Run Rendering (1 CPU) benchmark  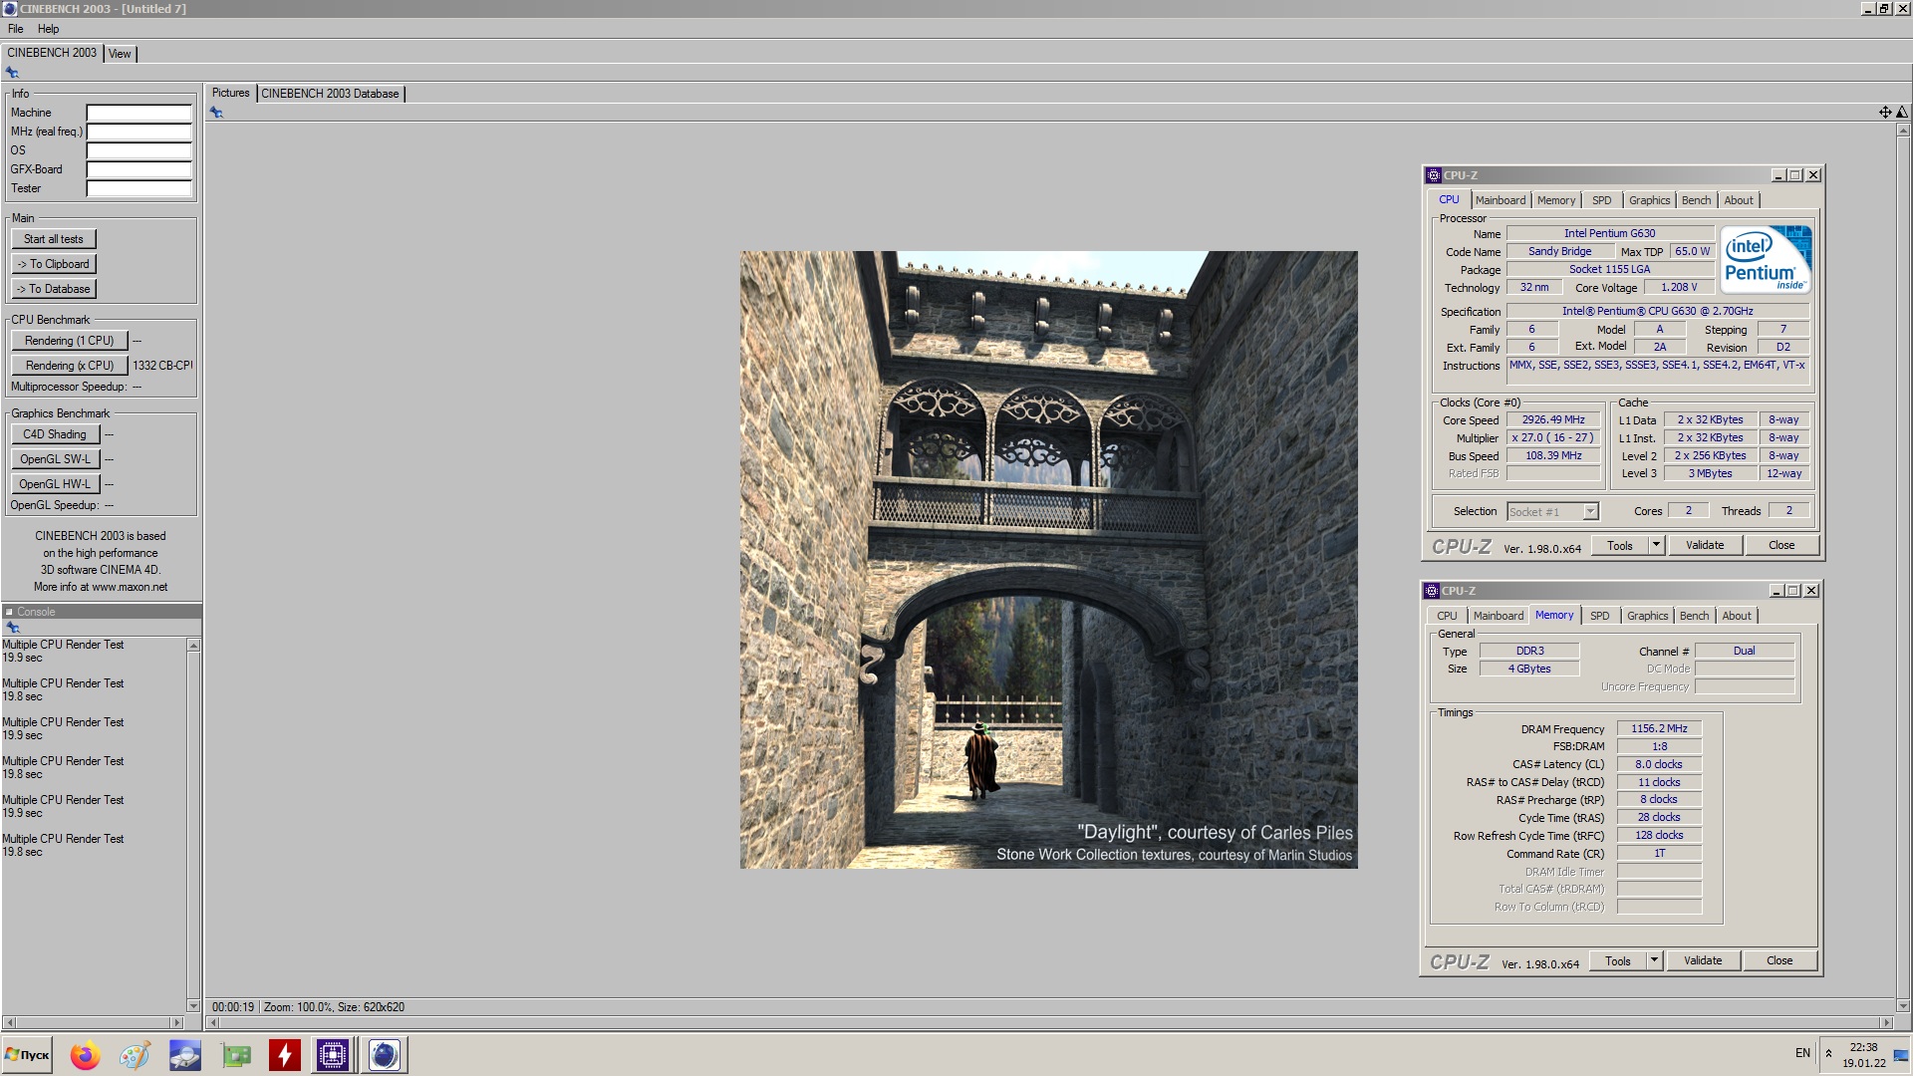(x=70, y=341)
